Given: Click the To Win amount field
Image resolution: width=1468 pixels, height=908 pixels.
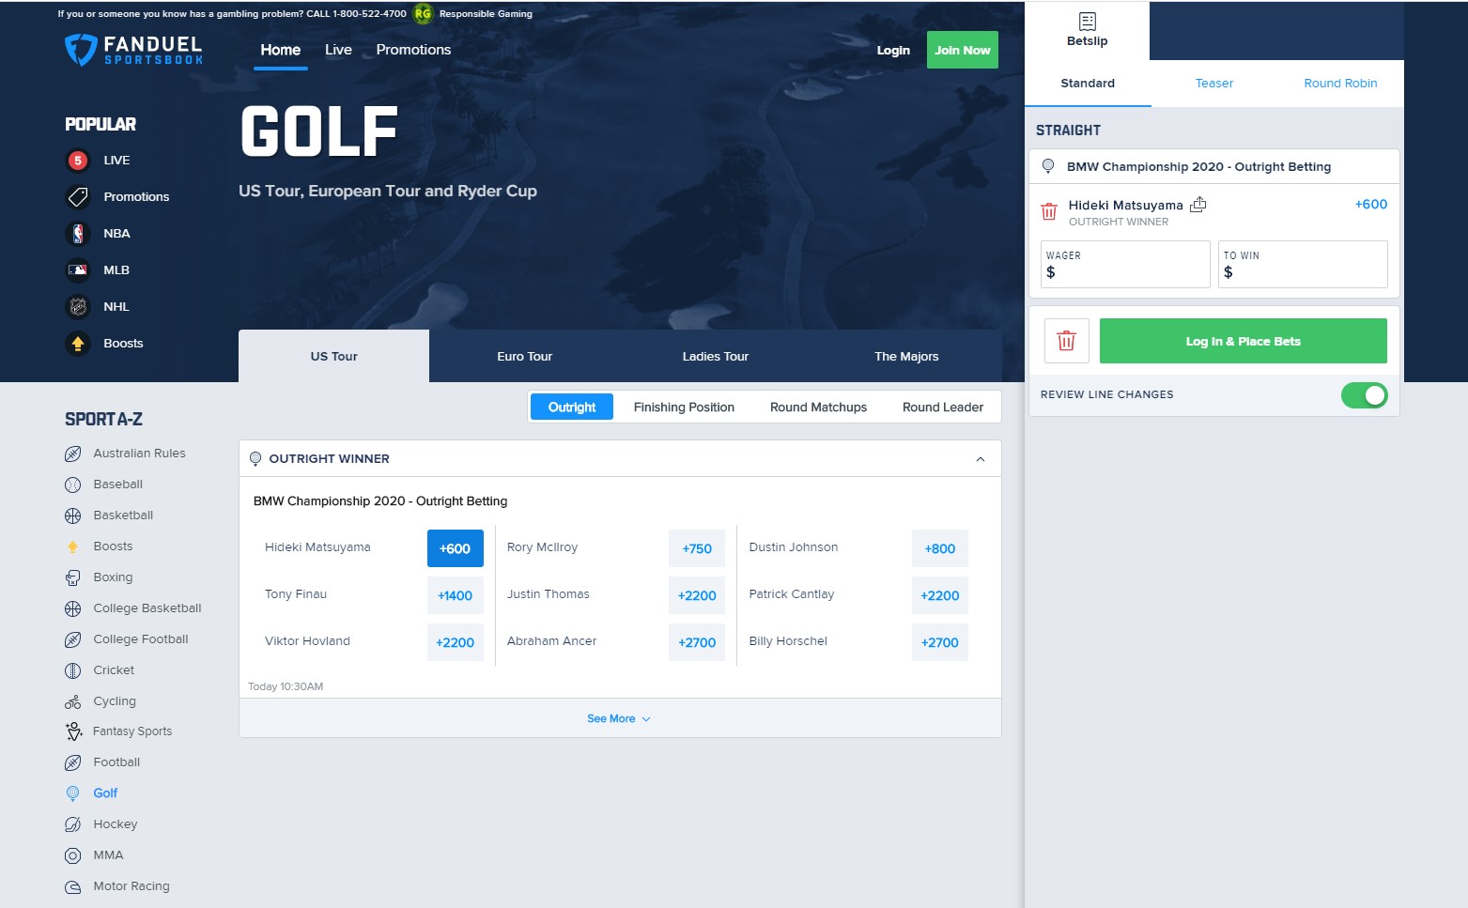Looking at the screenshot, I should [1303, 264].
